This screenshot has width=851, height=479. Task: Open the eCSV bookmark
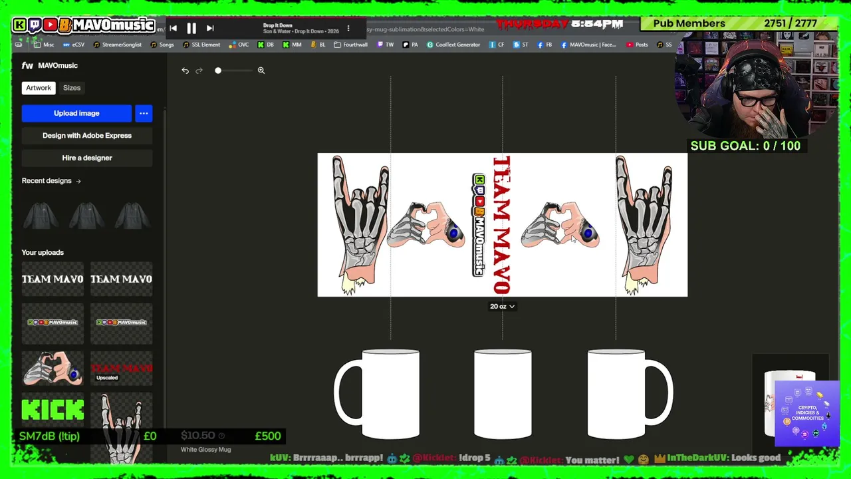tap(74, 45)
